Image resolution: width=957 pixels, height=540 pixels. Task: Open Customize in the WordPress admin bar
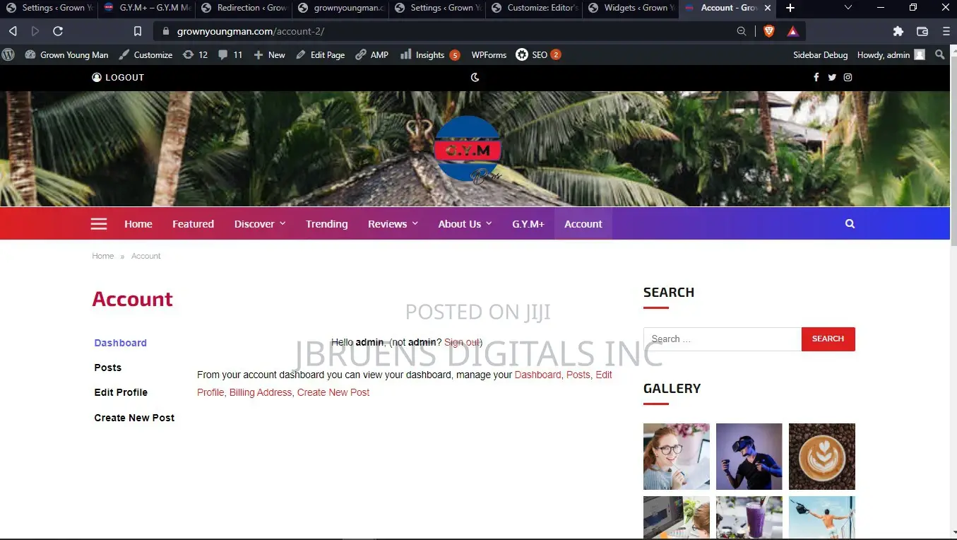pyautogui.click(x=145, y=54)
